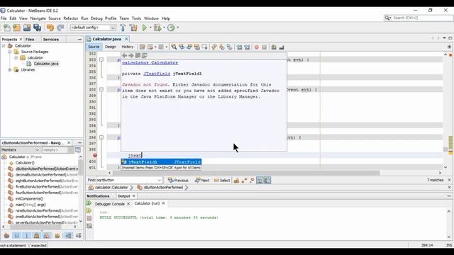
Task: Click the JTextField link in Javadoc popup
Action: [x=157, y=74]
